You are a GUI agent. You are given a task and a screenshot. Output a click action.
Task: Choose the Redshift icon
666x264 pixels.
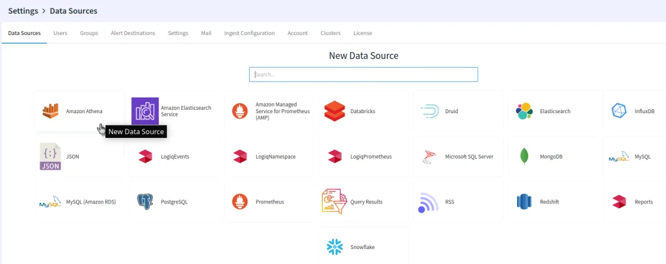[524, 202]
